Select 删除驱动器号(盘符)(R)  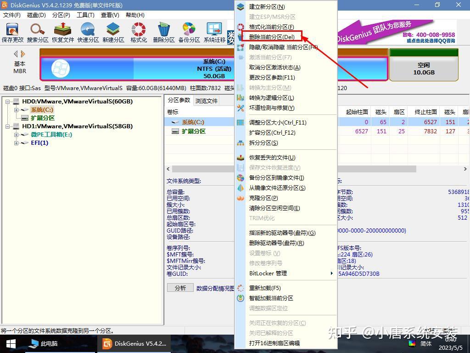point(276,243)
